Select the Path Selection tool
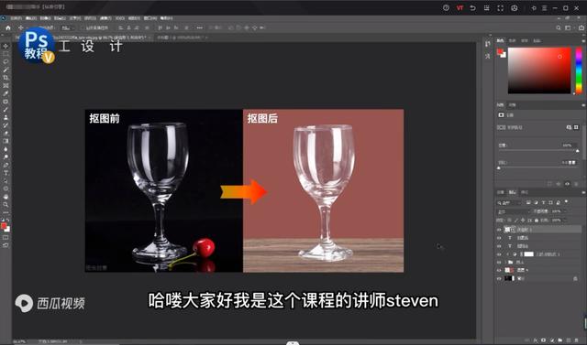 tap(6, 180)
